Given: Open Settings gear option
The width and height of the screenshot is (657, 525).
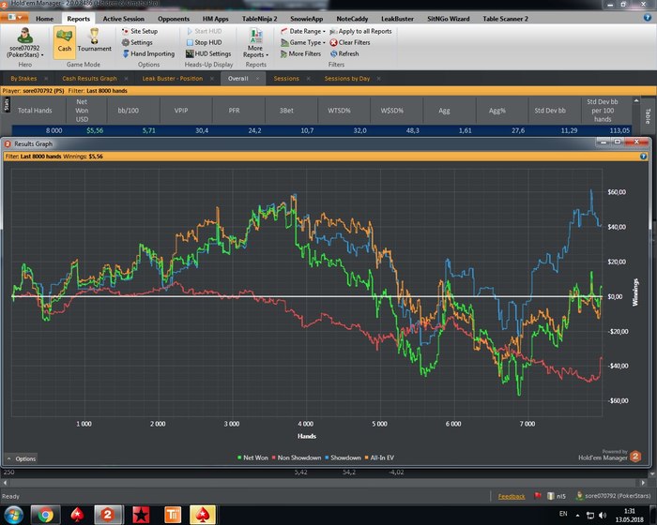Looking at the screenshot, I should pos(137,43).
